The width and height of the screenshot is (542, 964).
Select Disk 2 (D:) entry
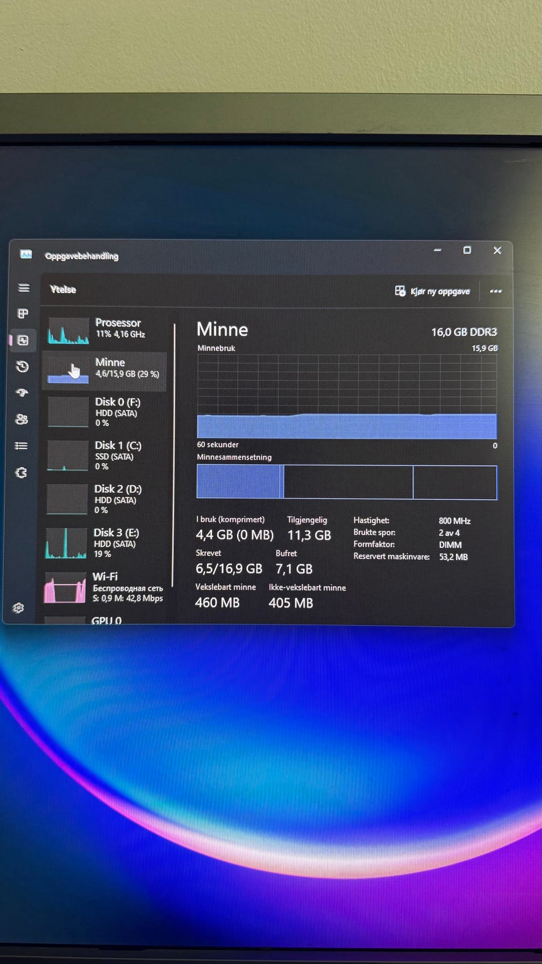tap(104, 499)
